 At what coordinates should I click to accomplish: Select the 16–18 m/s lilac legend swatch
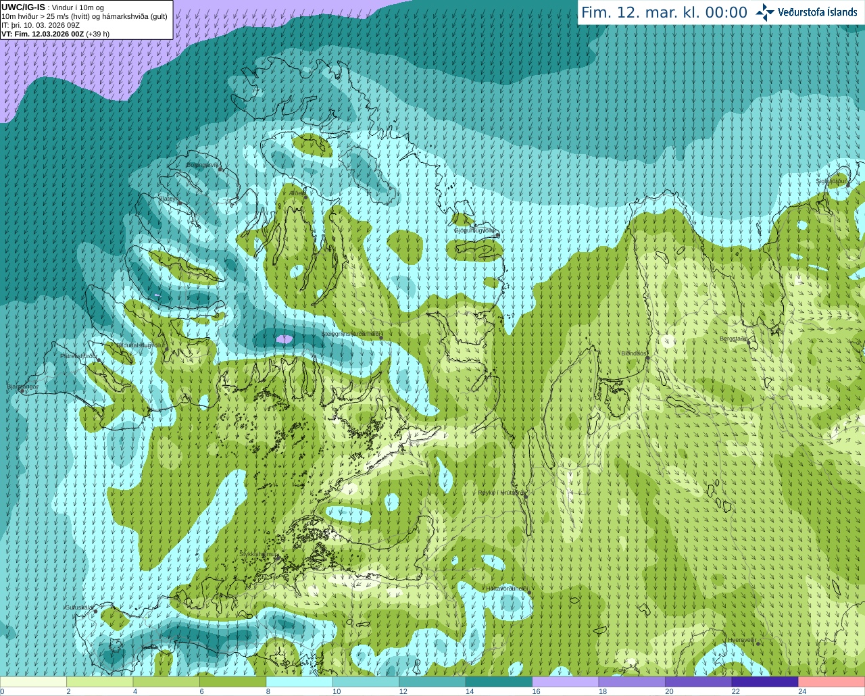566,682
